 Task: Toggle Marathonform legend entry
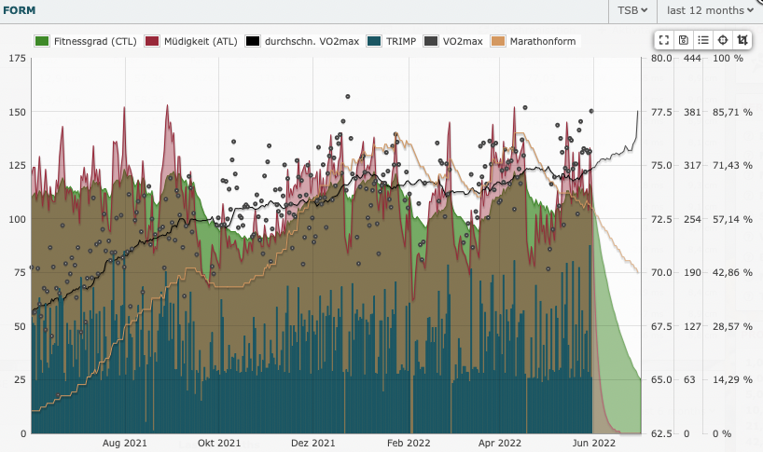534,41
